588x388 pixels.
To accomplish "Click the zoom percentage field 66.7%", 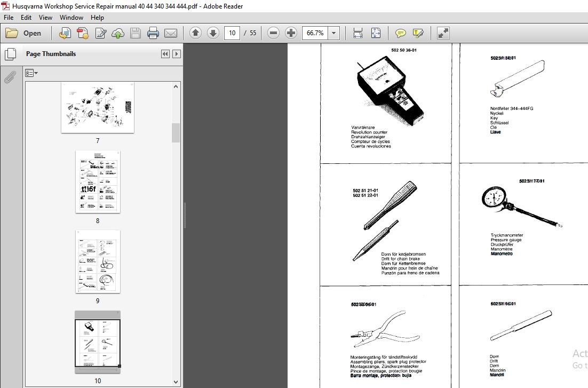I will [x=315, y=33].
